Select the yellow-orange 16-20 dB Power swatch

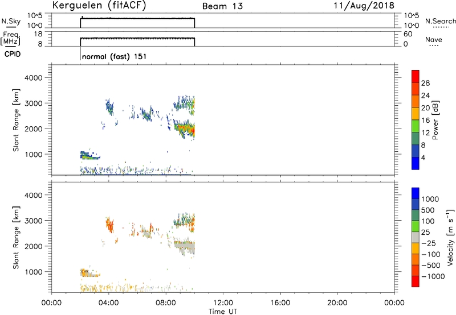point(416,113)
